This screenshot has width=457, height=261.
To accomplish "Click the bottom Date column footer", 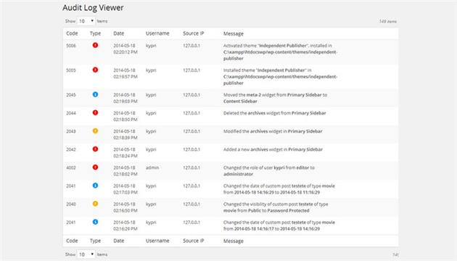I will [x=119, y=241].
